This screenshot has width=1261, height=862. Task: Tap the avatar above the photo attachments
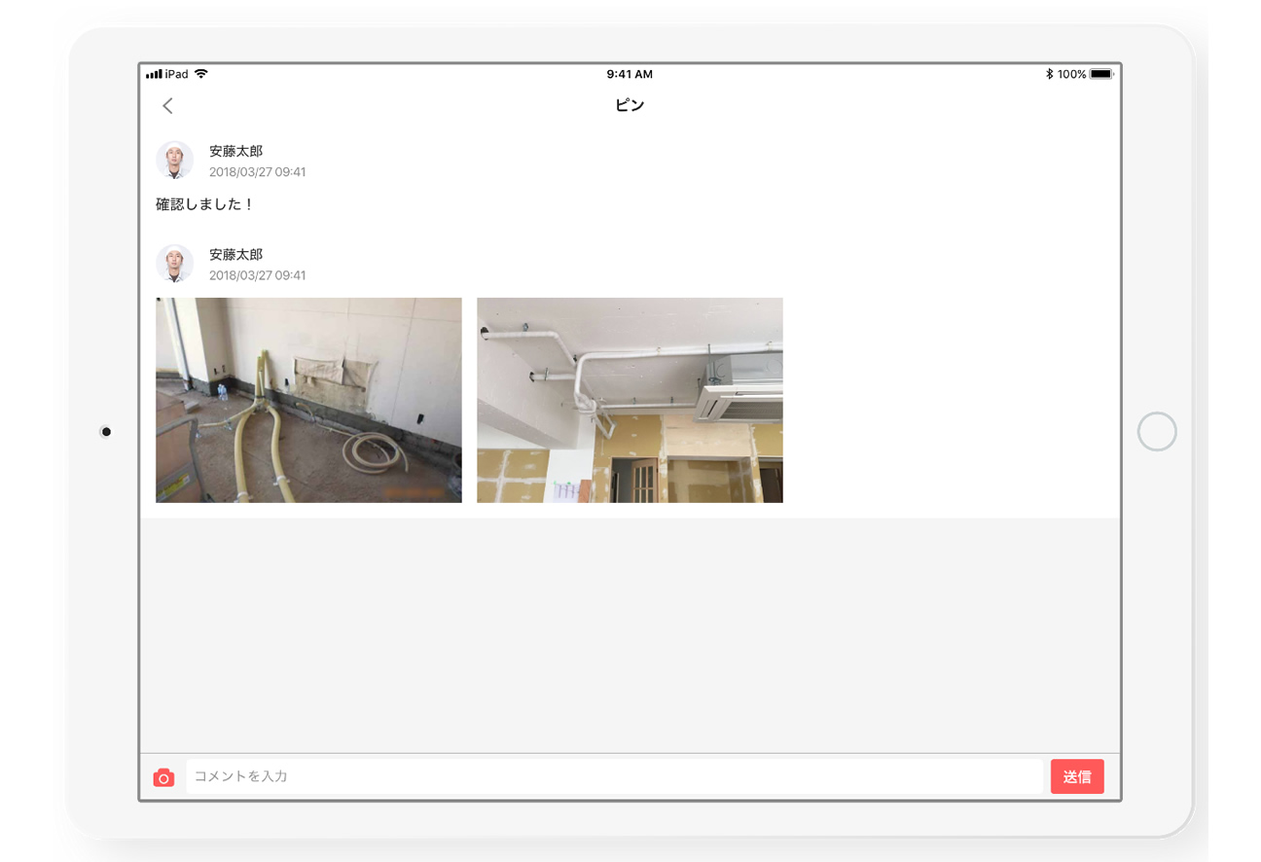[175, 264]
